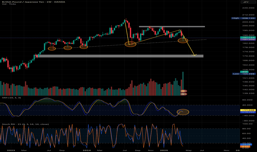
Task: Click the yellow -11.048 SMI value tag
Action: click(x=248, y=110)
